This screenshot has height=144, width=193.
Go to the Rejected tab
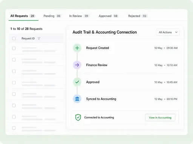[x=138, y=16]
